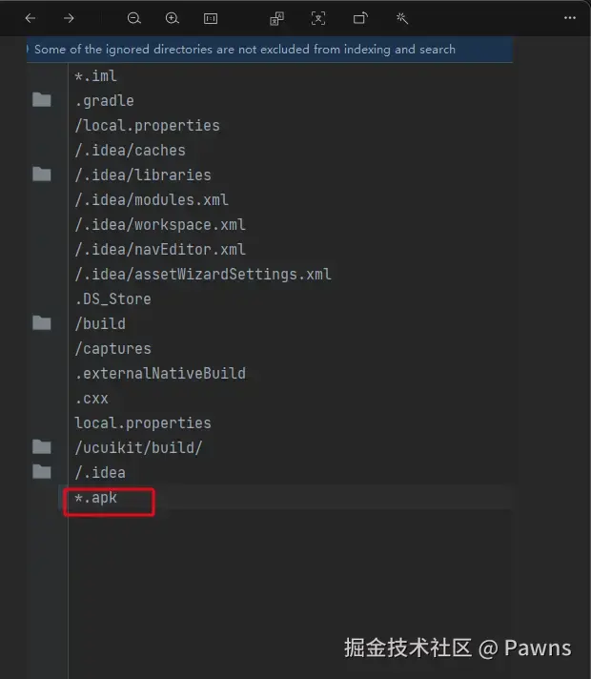Click the /.idea/workspace.xml line

(x=160, y=224)
